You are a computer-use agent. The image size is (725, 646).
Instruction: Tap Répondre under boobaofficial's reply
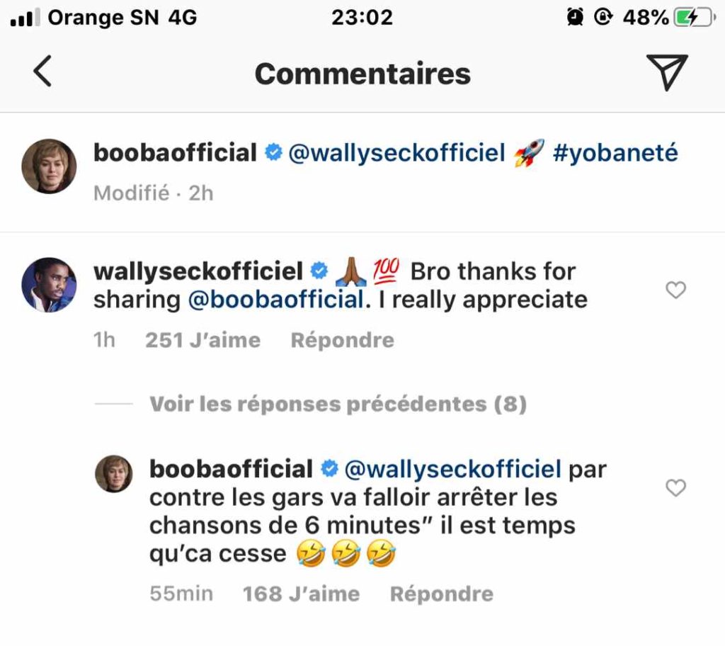pos(441,594)
